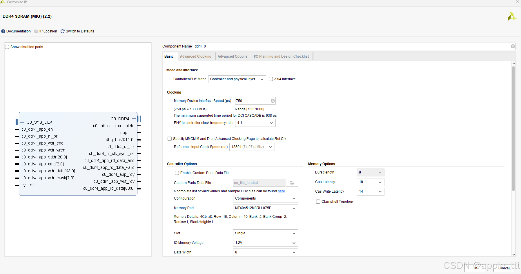Click the OK button
The image size is (521, 274).
(x=475, y=268)
